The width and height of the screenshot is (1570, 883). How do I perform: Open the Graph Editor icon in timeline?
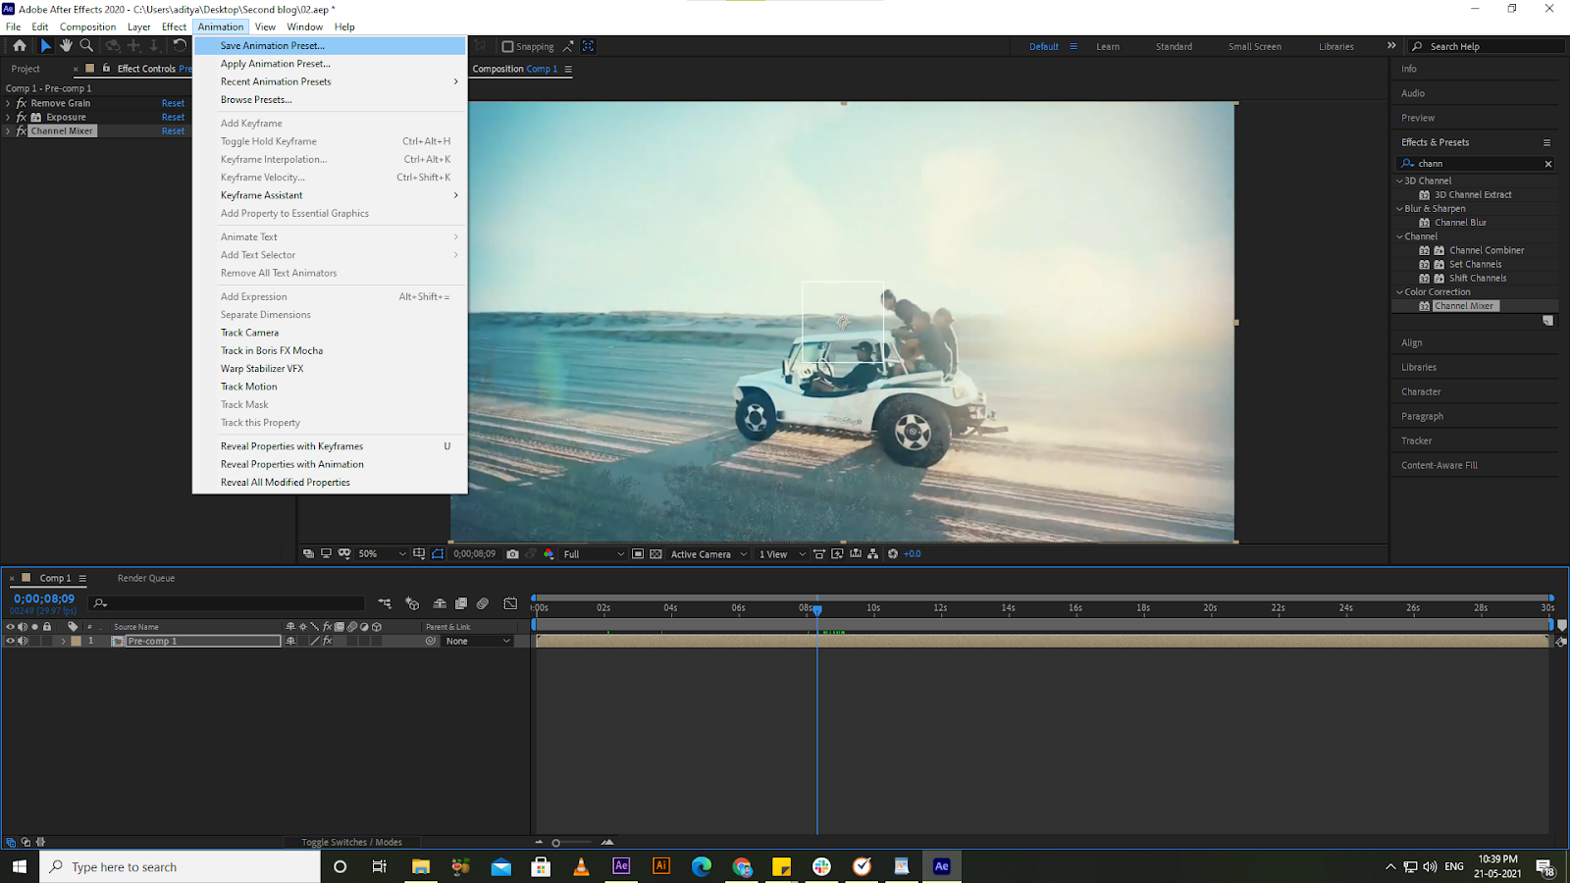click(x=509, y=603)
